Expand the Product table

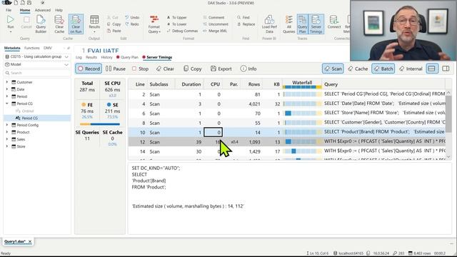pos(7,132)
